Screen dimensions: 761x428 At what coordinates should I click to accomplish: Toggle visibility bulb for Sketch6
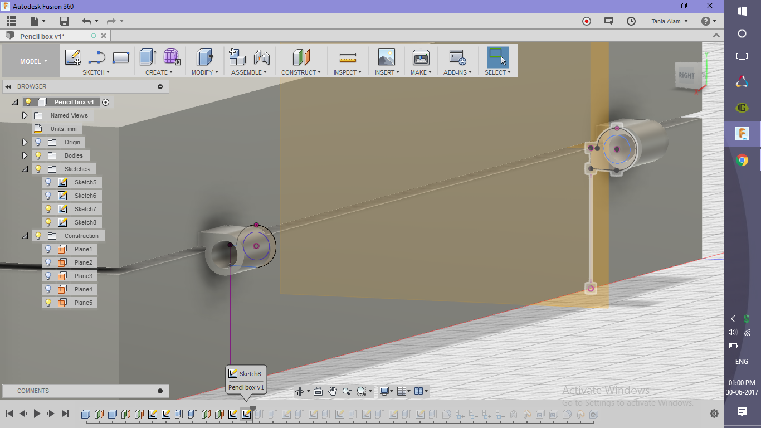[x=48, y=196]
